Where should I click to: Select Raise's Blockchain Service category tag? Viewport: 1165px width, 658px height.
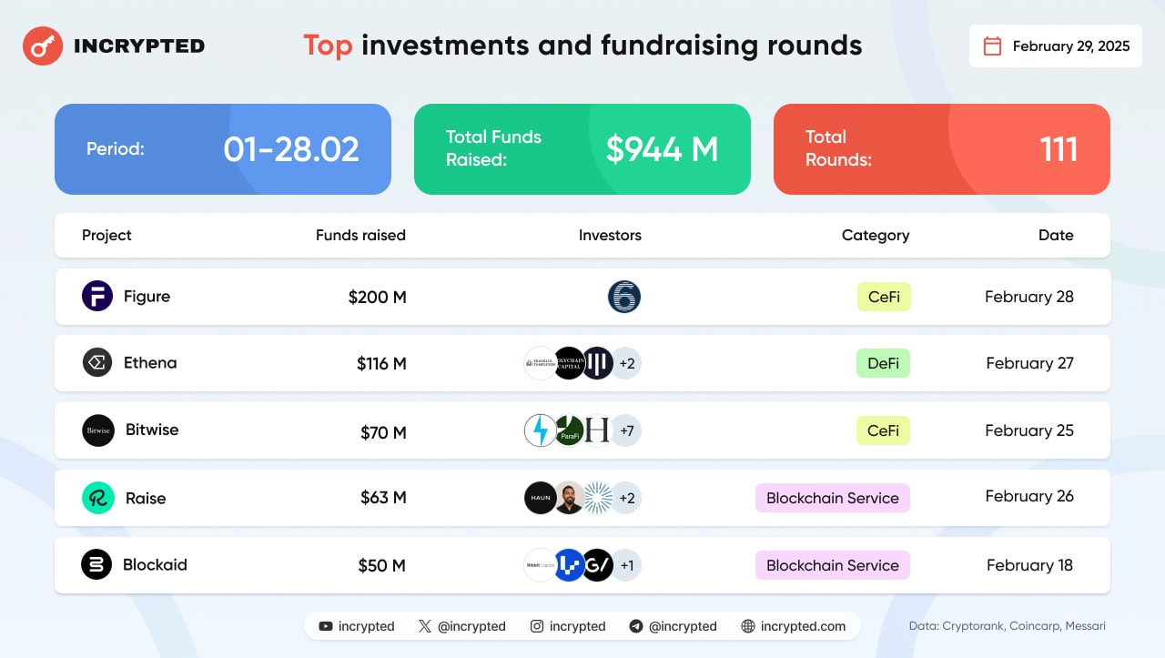832,498
